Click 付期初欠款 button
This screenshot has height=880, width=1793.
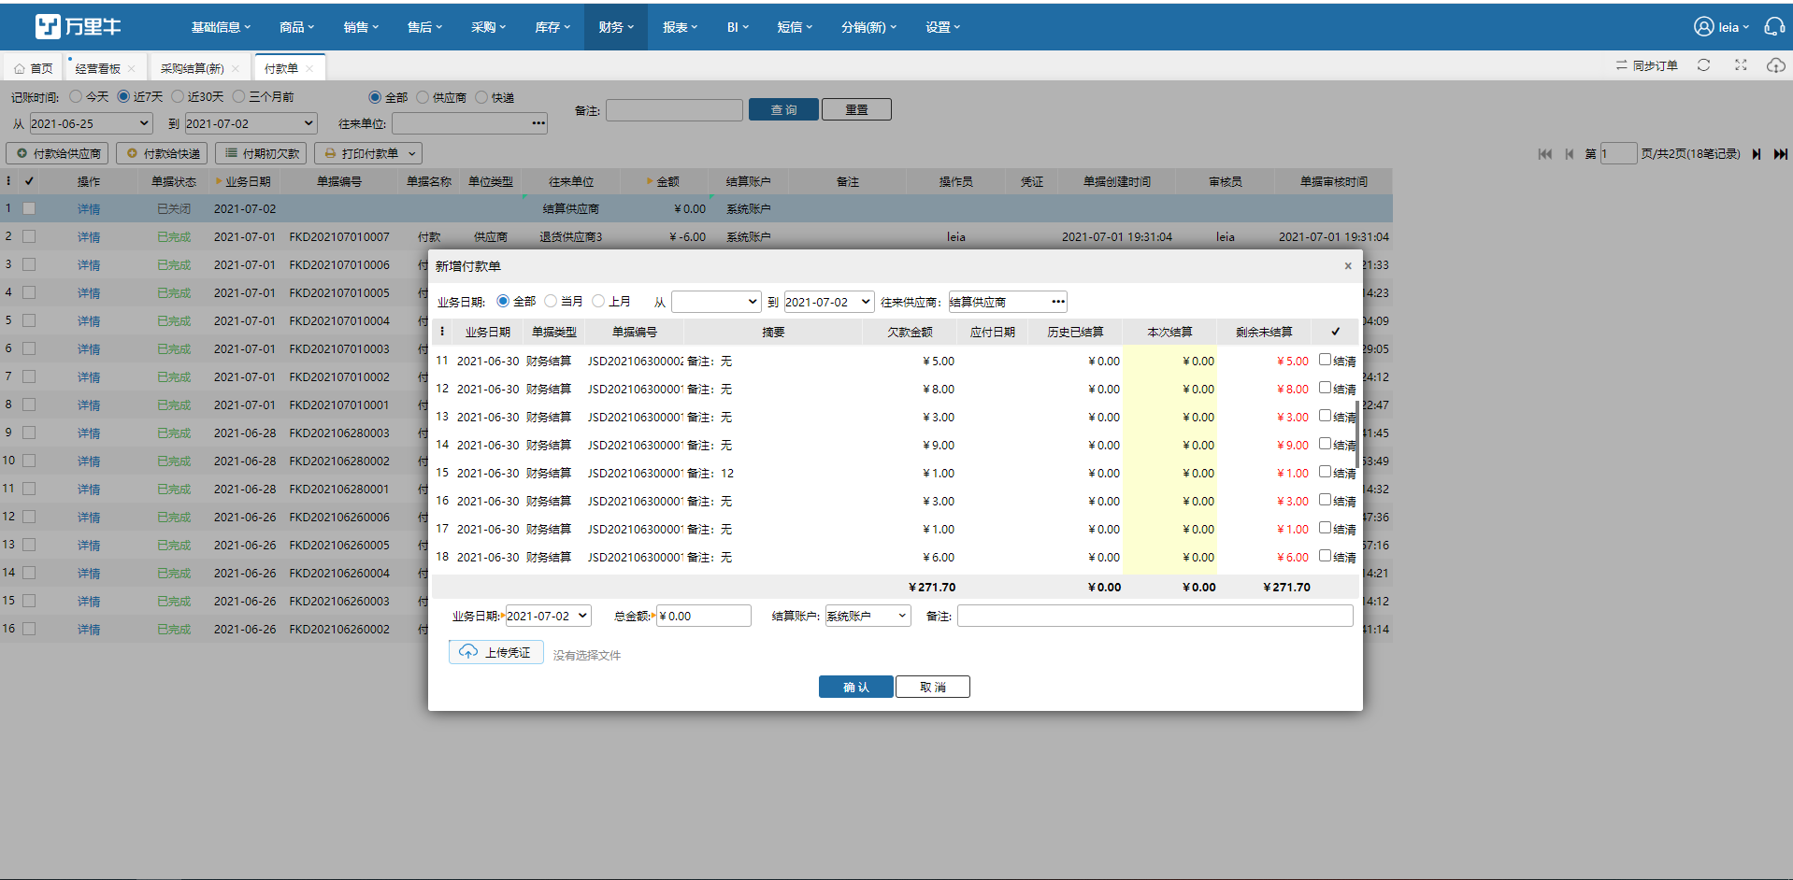263,153
